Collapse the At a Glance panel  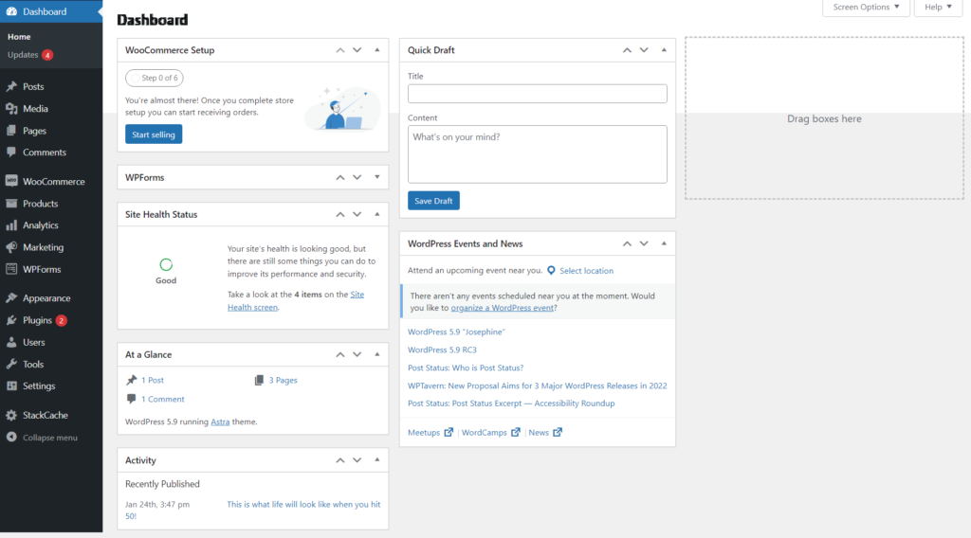pos(377,354)
